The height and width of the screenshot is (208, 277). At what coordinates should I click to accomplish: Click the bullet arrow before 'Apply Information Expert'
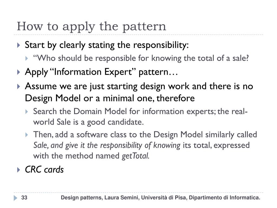[x=19, y=72]
